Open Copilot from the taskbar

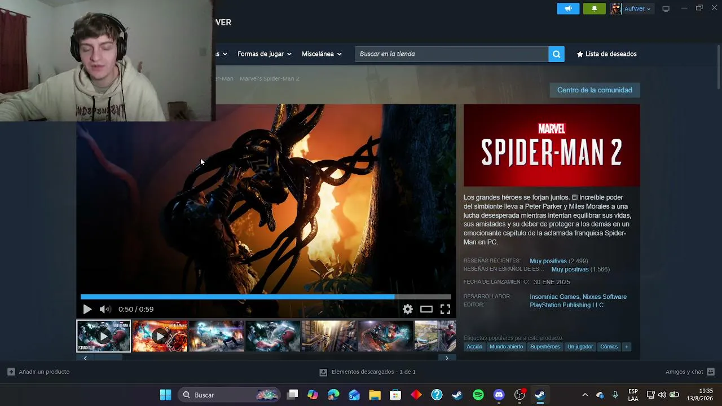(312, 395)
